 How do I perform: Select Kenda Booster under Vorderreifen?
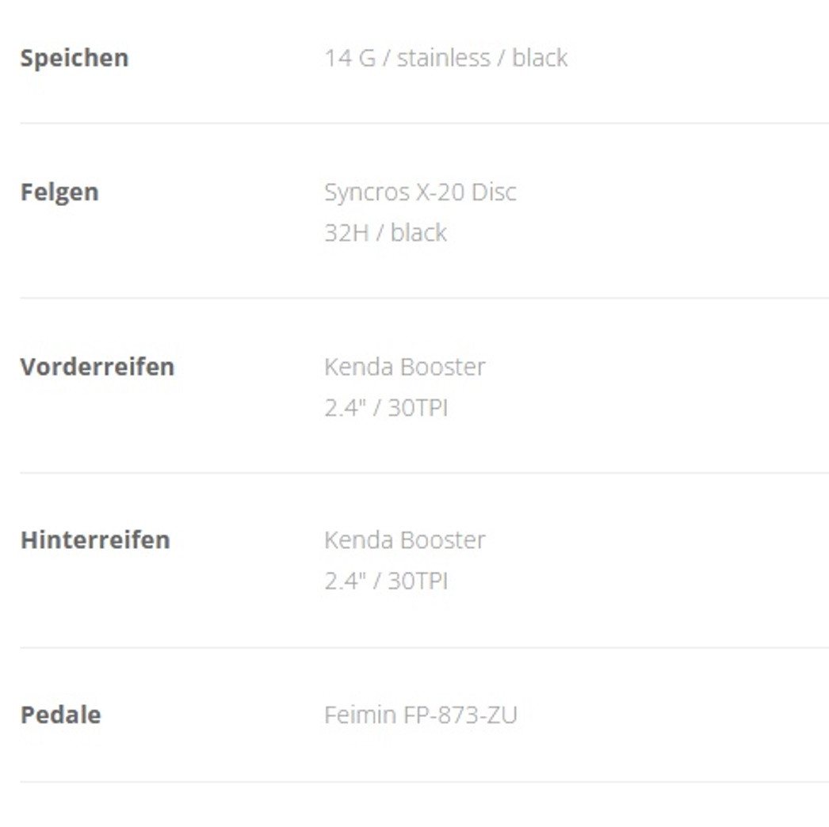click(x=404, y=367)
